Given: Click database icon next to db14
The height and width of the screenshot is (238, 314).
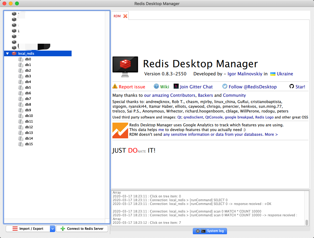Looking at the screenshot, I should [21, 138].
